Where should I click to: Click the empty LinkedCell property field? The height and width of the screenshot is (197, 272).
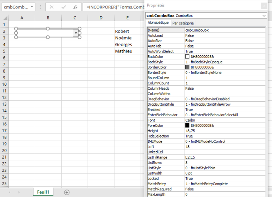(x=225, y=152)
